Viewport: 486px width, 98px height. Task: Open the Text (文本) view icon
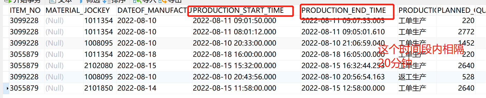[x=53, y=1]
